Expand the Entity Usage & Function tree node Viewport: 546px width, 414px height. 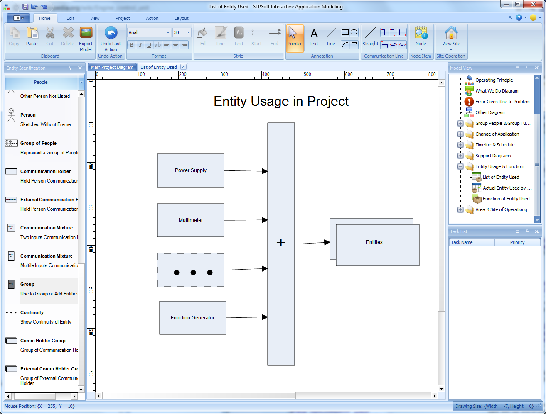coord(460,166)
